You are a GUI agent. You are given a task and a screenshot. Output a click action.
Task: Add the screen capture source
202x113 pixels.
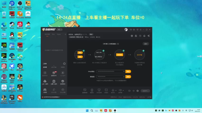85,91
